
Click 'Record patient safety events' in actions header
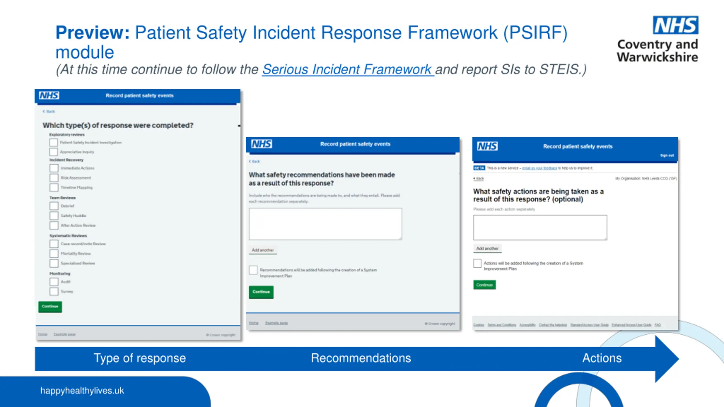(x=578, y=146)
